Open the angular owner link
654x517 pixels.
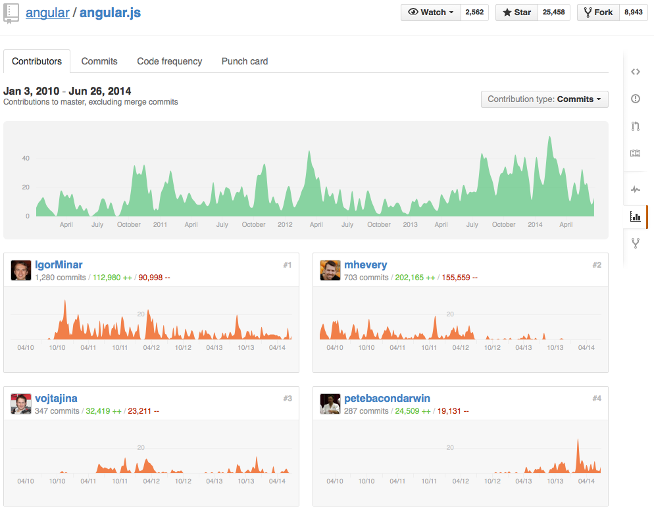coord(47,12)
